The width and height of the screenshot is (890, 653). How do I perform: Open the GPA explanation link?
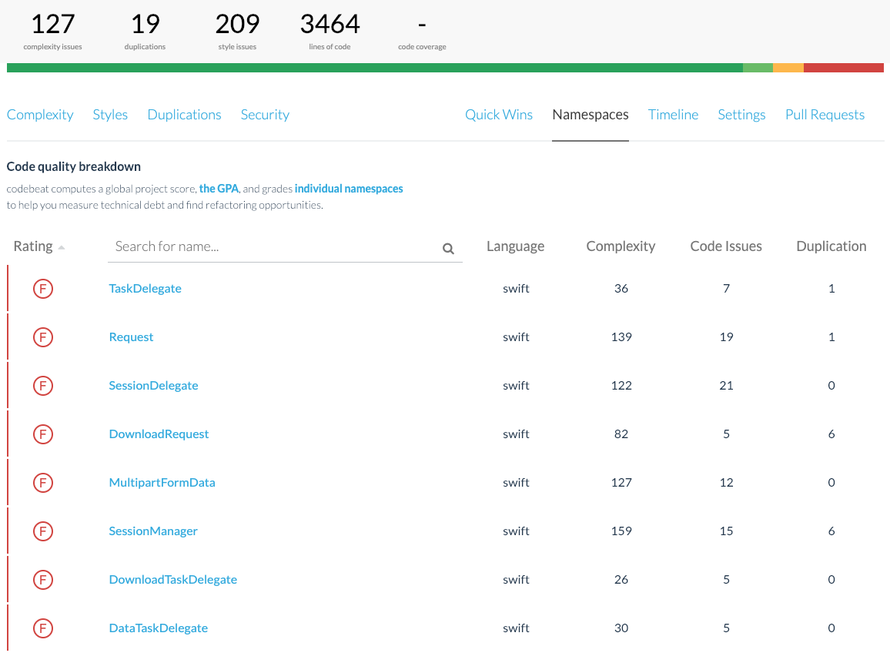tap(219, 189)
